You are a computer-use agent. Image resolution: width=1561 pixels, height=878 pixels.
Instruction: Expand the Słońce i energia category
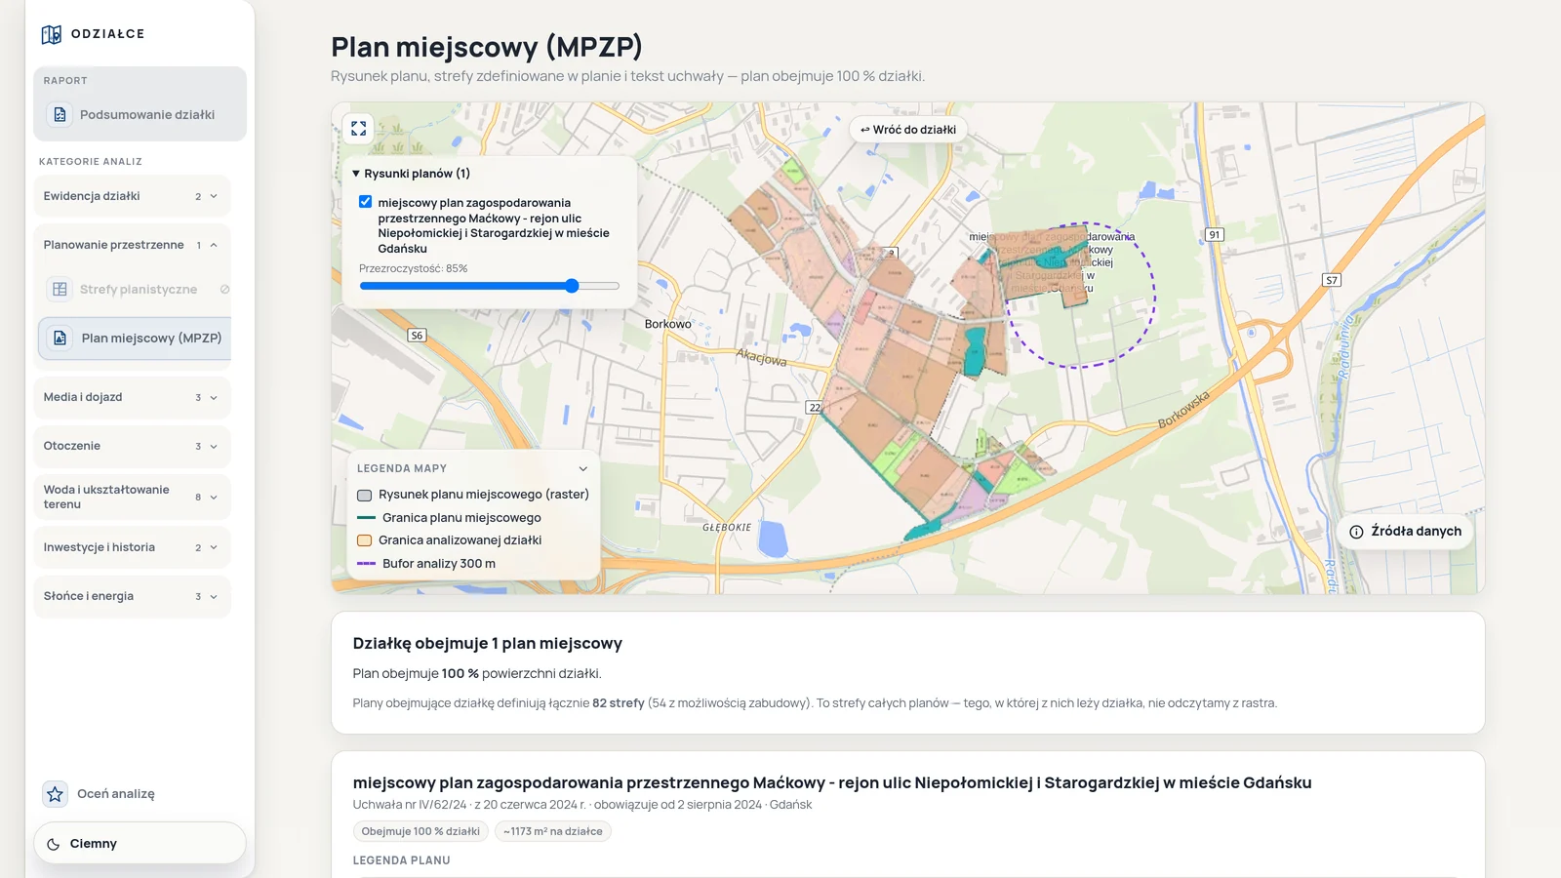132,597
